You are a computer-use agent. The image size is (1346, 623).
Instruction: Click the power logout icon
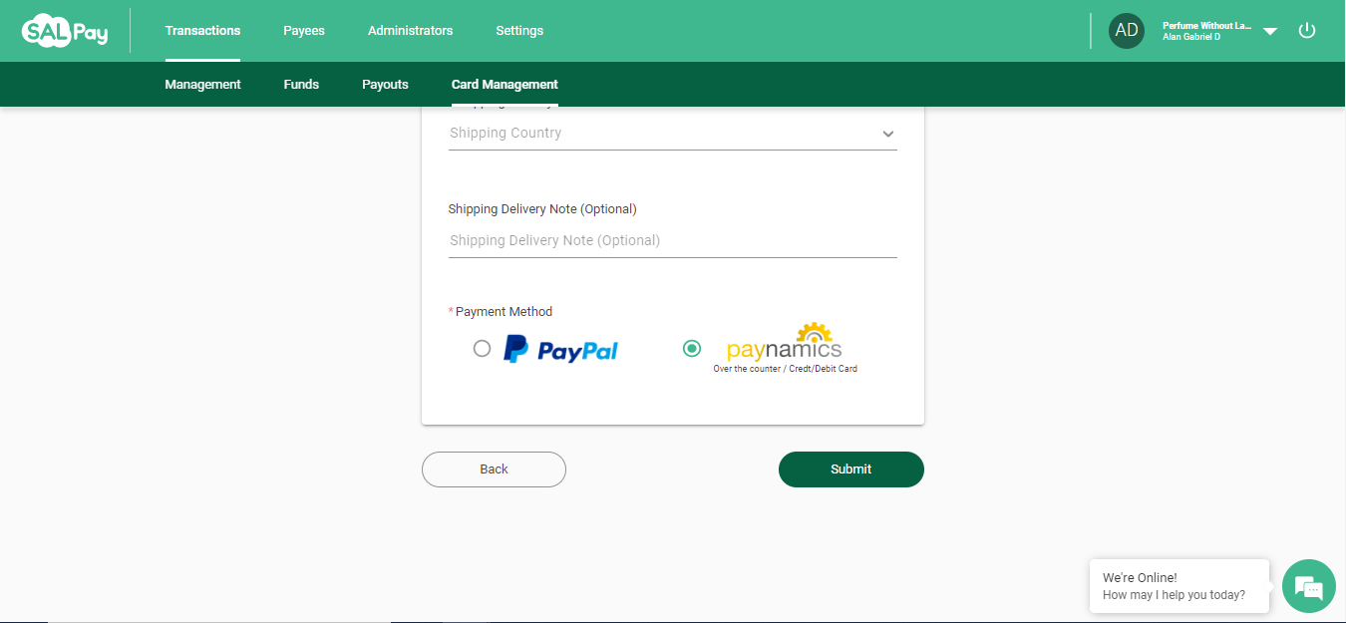point(1306,31)
